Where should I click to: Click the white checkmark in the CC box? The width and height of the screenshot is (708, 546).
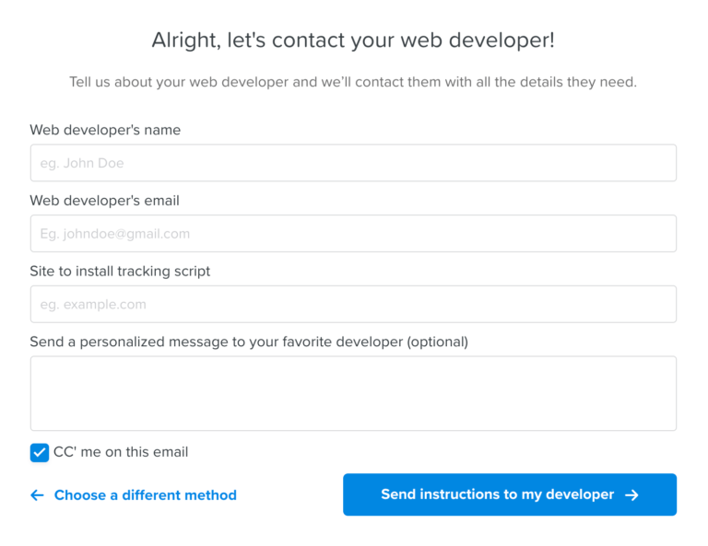pos(40,453)
